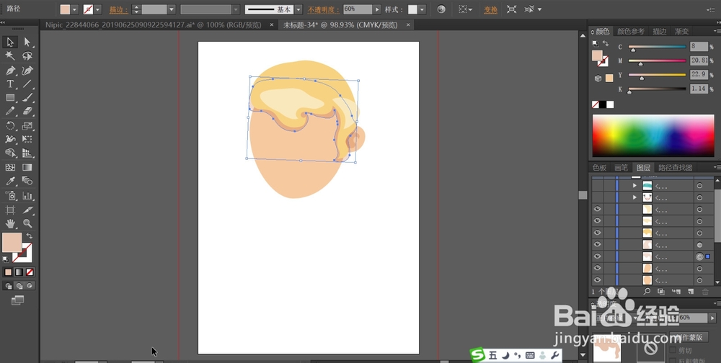Screen dimensions: 721x363
Task: Select the Selection (black arrow) tool
Action: [10, 42]
